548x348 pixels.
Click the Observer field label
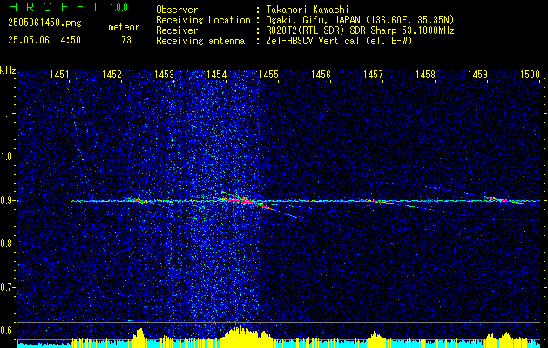click(x=177, y=10)
